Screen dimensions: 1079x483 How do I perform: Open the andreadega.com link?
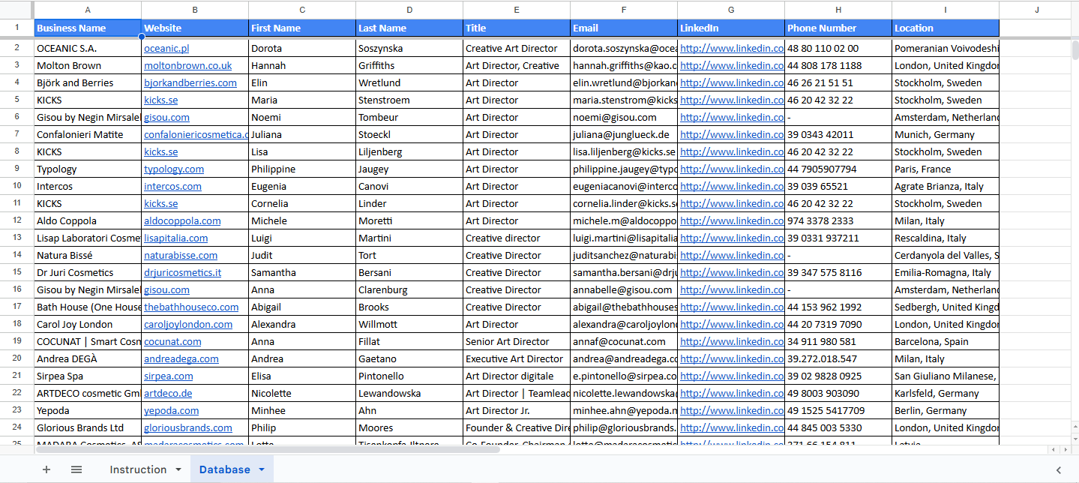181,358
